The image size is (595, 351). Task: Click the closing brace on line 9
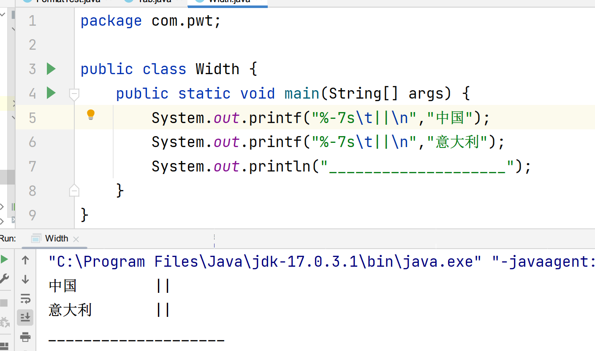coord(84,215)
